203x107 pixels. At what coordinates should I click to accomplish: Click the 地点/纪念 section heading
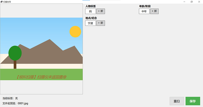coord(91,18)
